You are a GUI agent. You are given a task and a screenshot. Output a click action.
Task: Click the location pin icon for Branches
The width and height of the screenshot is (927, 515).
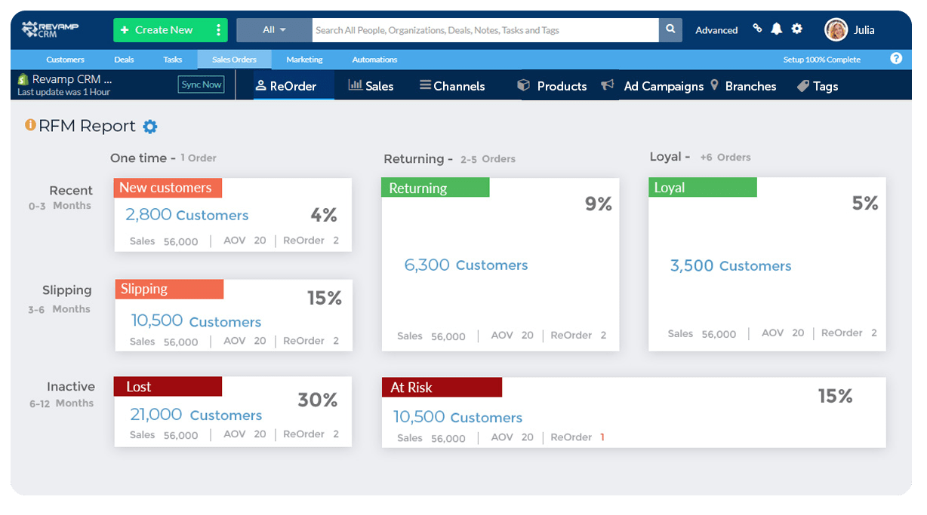pos(714,85)
